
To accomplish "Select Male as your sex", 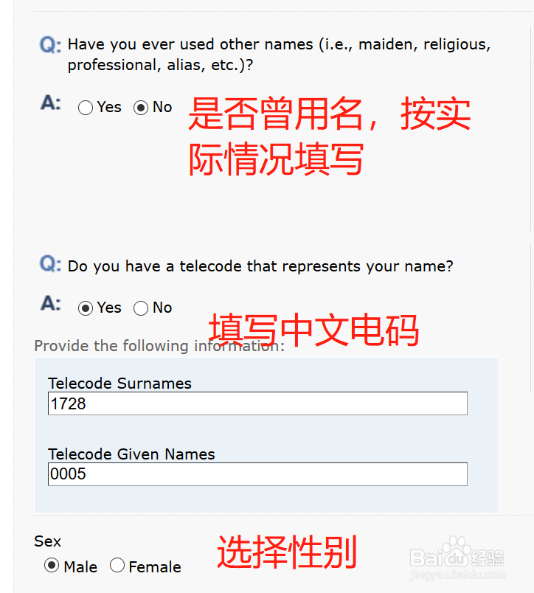I will [x=52, y=566].
